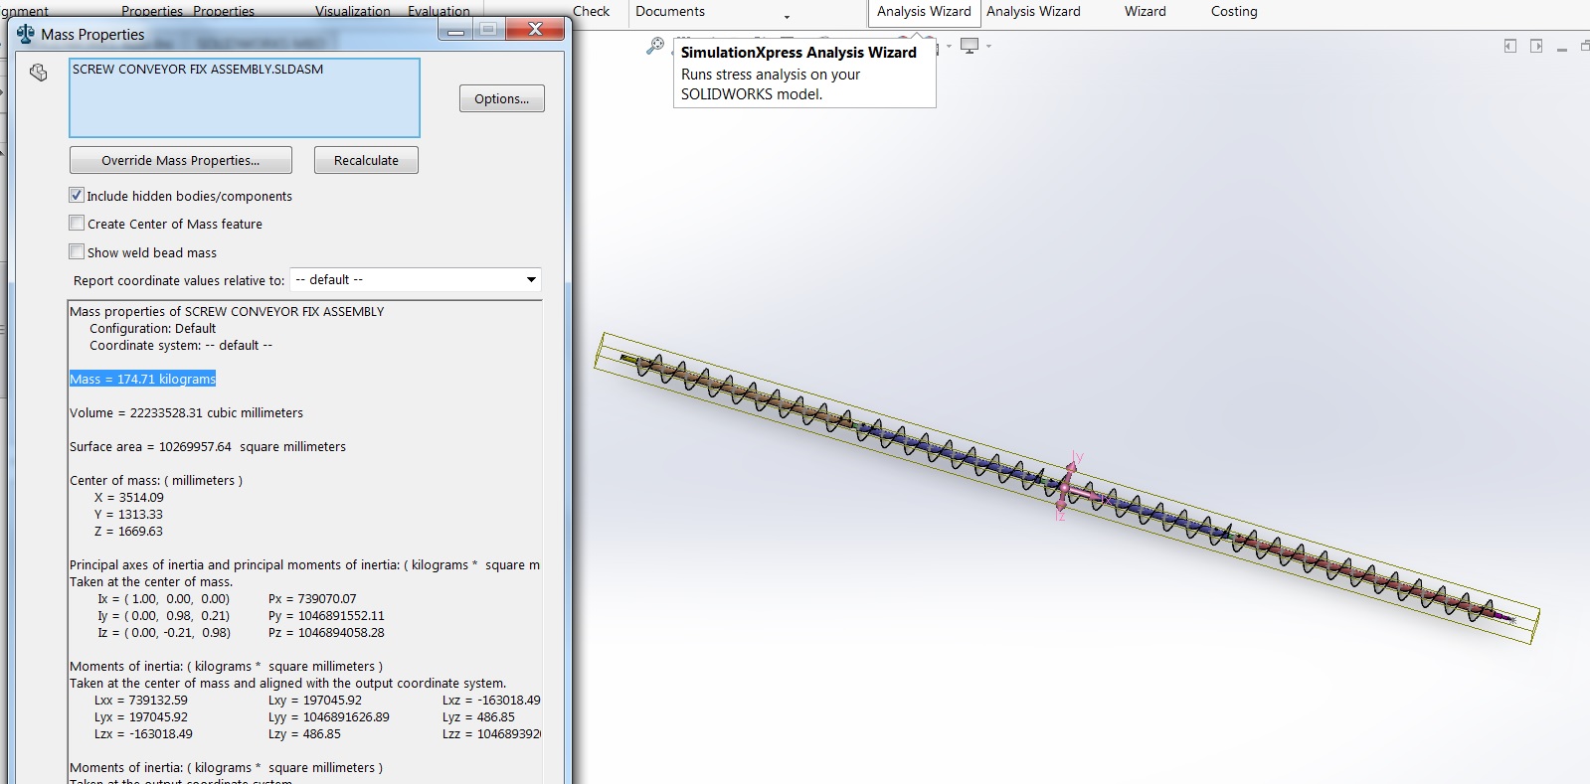
Task: Click Configuration: Default line in results
Action: pos(152,328)
